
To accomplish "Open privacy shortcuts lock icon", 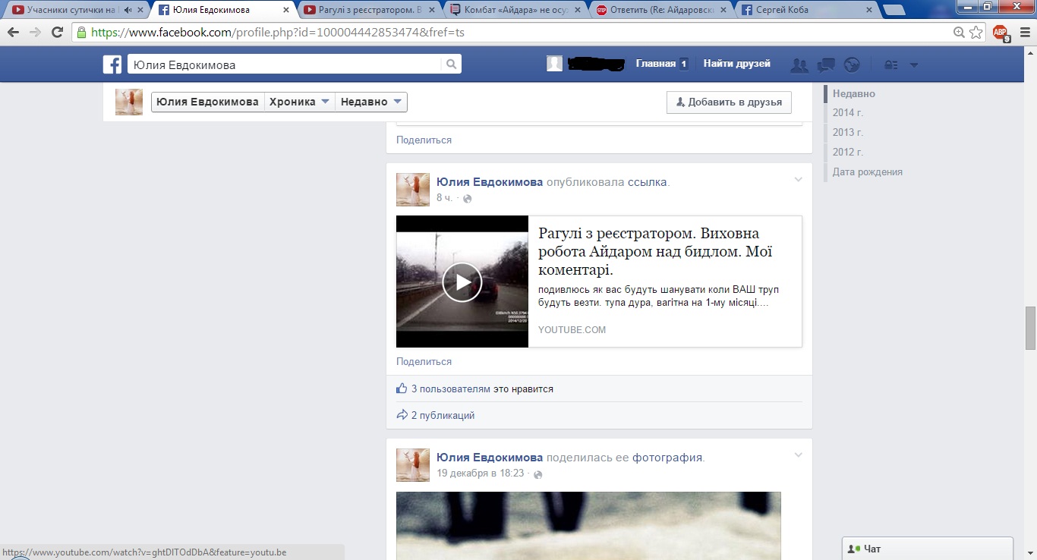I will (891, 65).
